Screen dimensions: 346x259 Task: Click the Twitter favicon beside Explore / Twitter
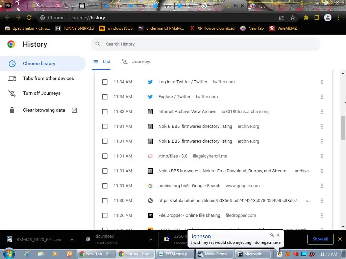click(x=150, y=97)
